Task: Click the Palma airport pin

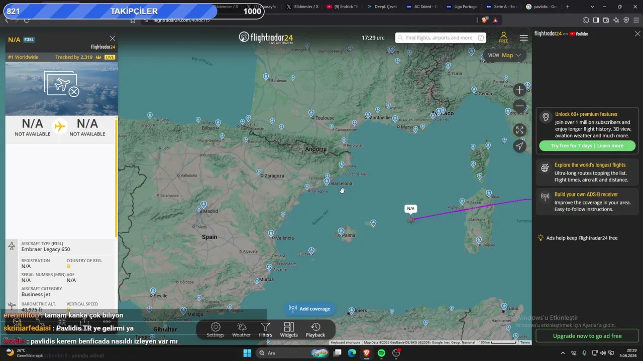Action: click(x=341, y=232)
